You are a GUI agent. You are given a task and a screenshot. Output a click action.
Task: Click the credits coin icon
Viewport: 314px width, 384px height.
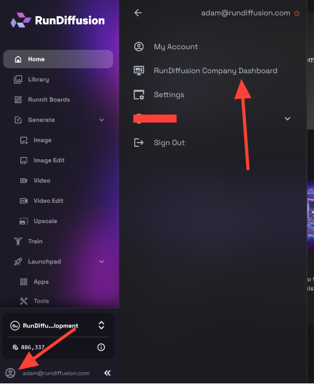click(15, 347)
